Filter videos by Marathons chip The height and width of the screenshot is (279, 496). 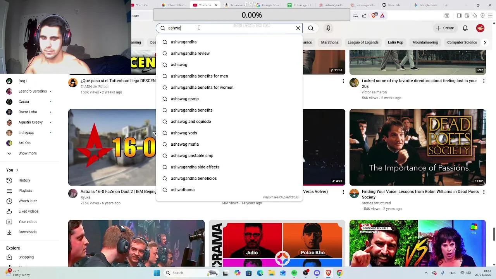tap(330, 42)
